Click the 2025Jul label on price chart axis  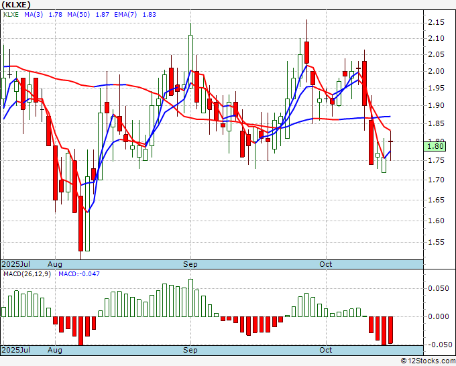point(16,264)
